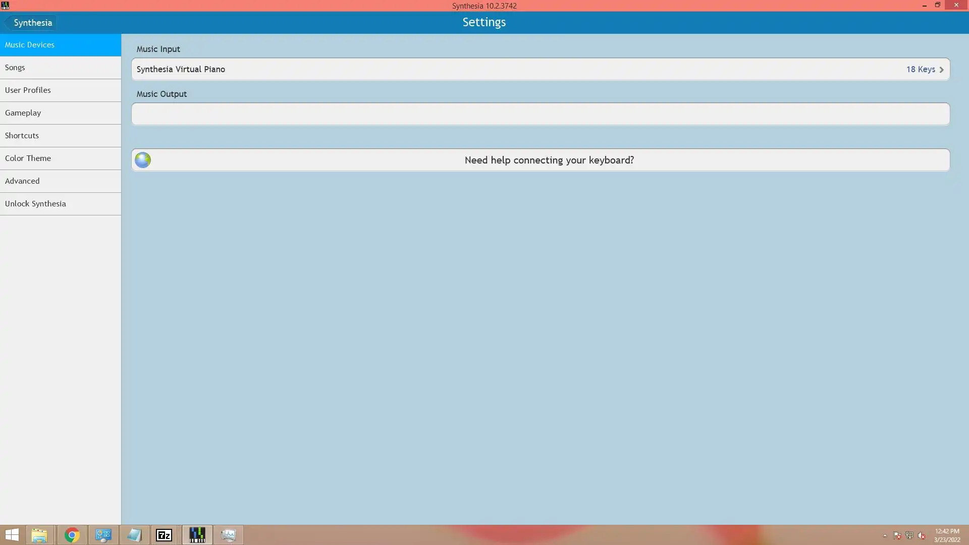
Task: Launch Google Chrome from the taskbar
Action: coord(72,535)
